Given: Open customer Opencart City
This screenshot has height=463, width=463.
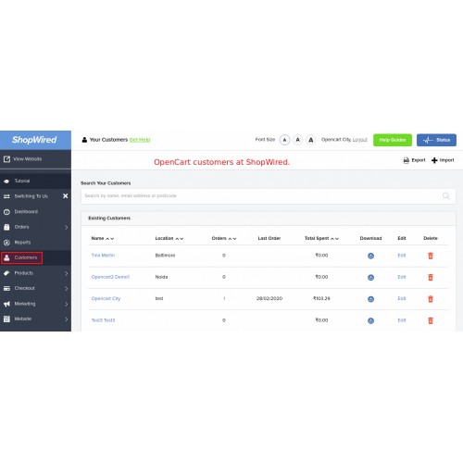Looking at the screenshot, I should (x=106, y=298).
